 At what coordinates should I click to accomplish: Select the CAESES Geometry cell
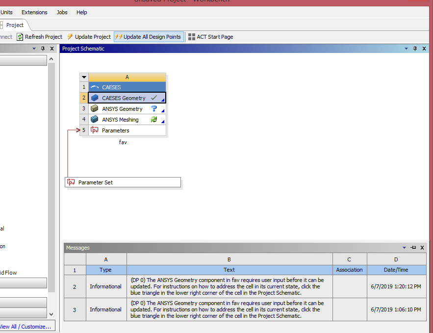click(x=127, y=98)
